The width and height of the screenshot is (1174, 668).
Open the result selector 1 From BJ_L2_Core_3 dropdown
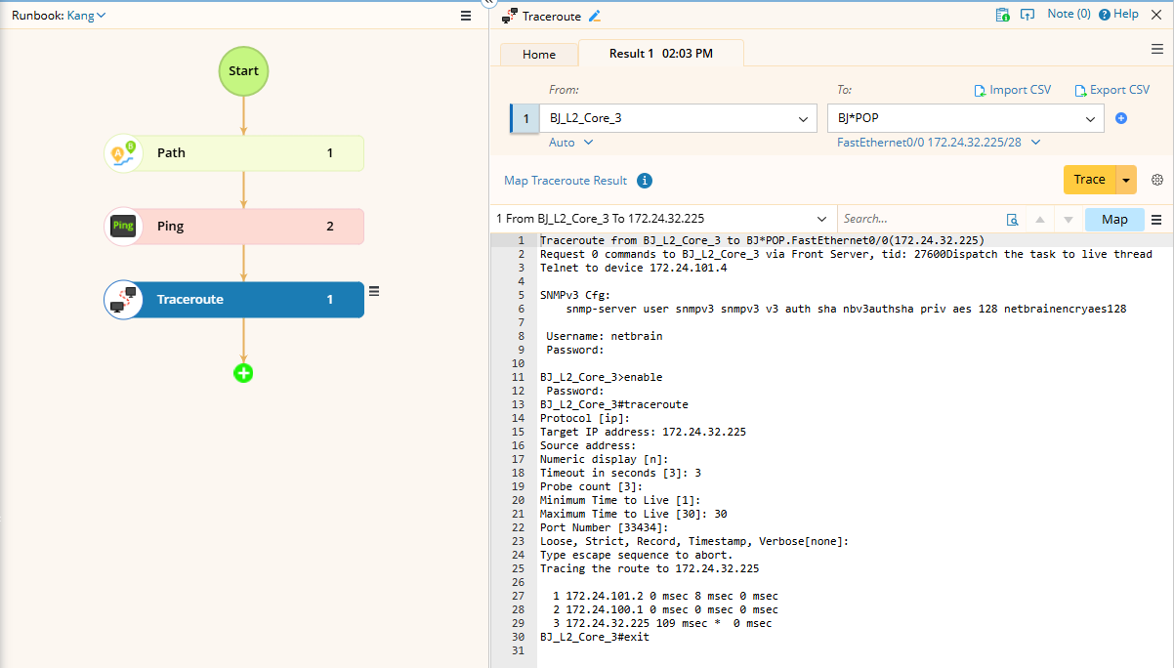coord(661,219)
